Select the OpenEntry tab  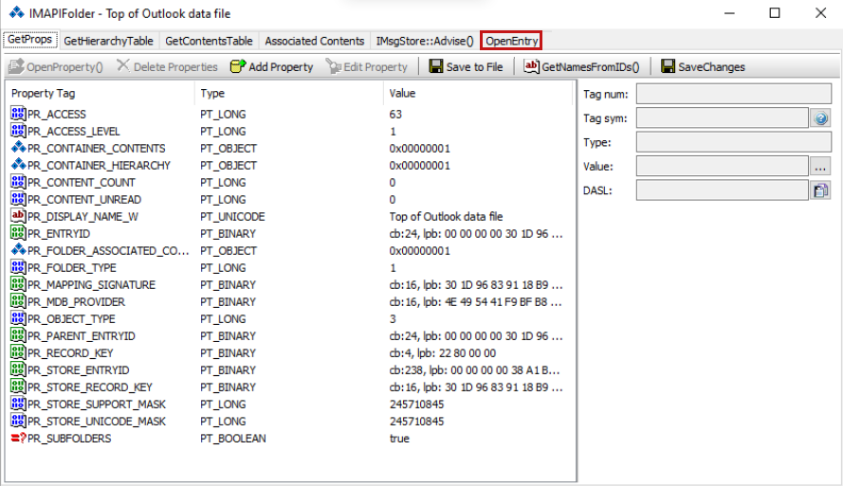click(511, 41)
